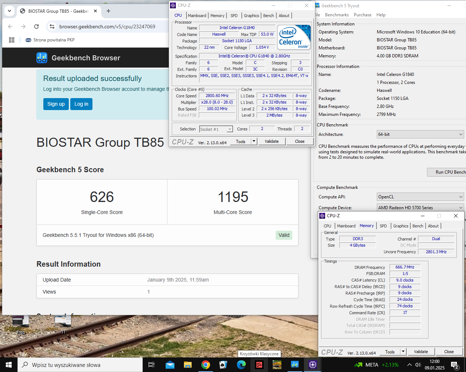
Task: Open Bench tab in top CPU-Z window
Action: click(269, 16)
